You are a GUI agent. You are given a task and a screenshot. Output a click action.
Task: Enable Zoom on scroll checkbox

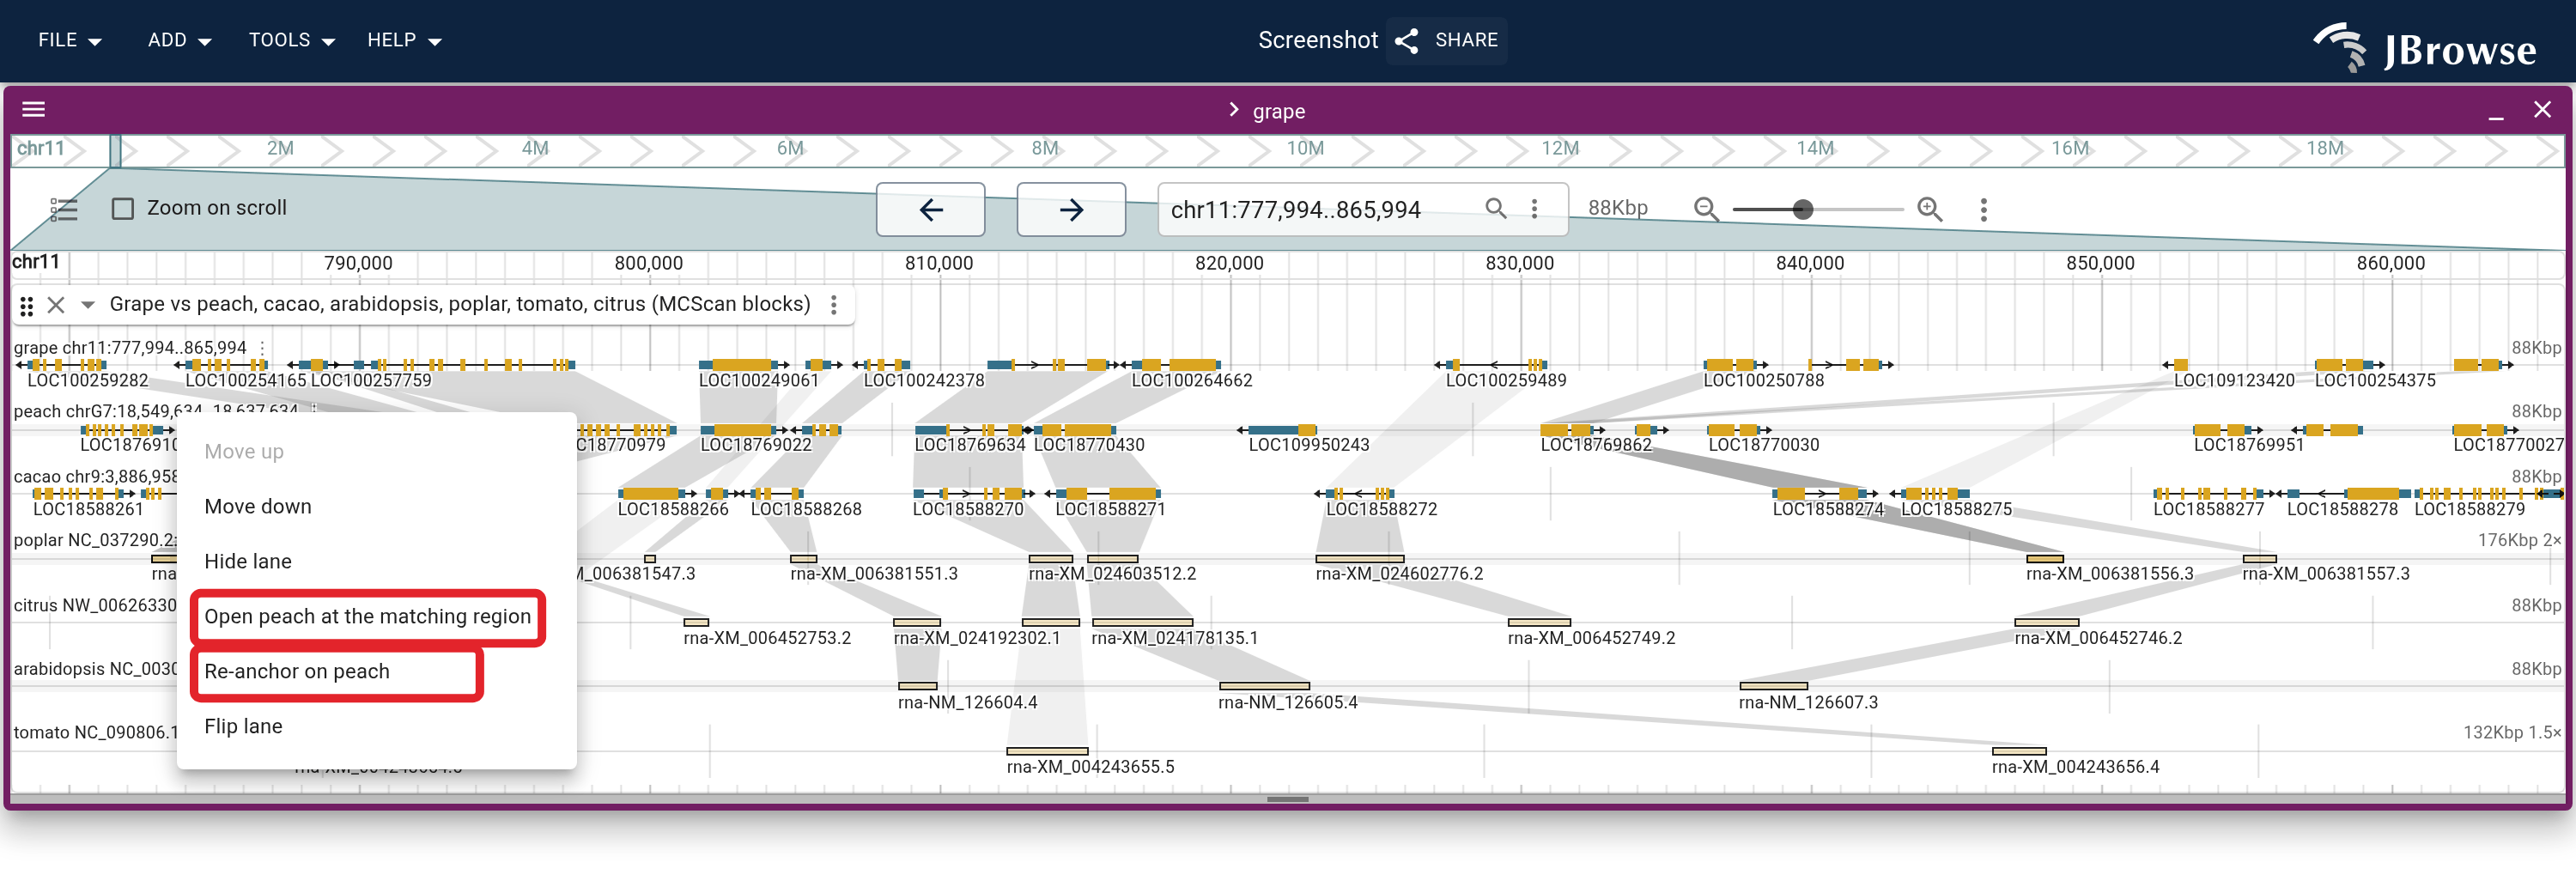tap(123, 208)
